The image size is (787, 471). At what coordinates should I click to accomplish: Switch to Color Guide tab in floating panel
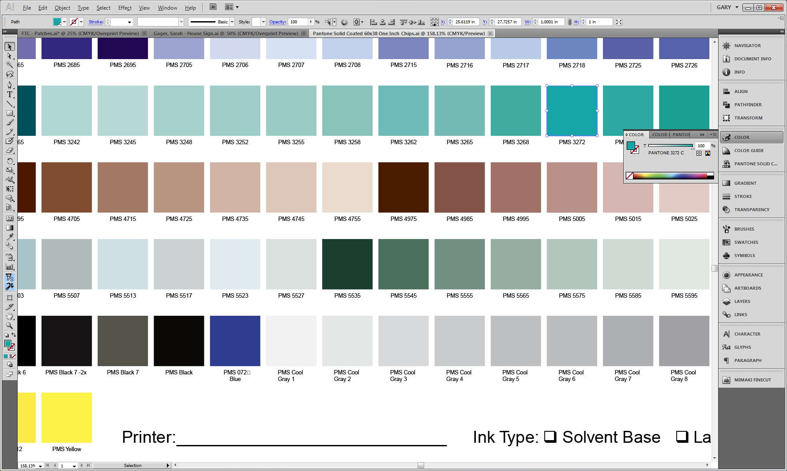[x=660, y=135]
